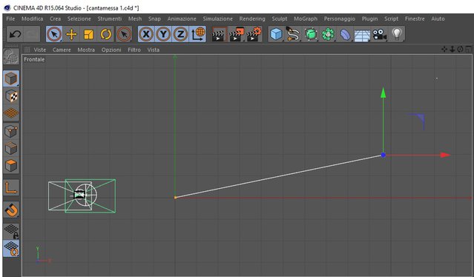Toggle the Y axis lock
This screenshot has width=474, height=277.
pyautogui.click(x=163, y=34)
